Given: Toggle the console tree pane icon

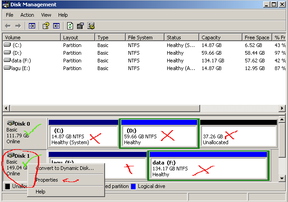Looking at the screenshot, I should 32,26.
